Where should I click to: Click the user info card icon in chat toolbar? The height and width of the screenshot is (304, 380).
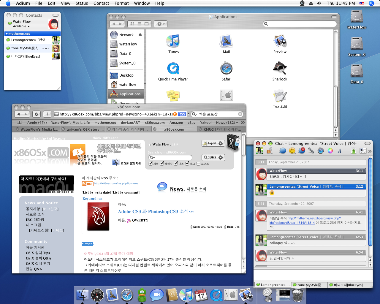(x=363, y=151)
